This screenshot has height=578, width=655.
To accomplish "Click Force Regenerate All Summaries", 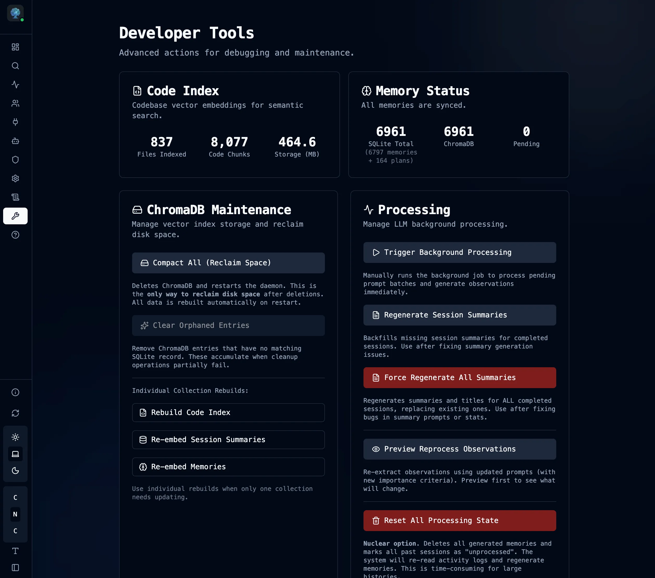I will point(460,377).
